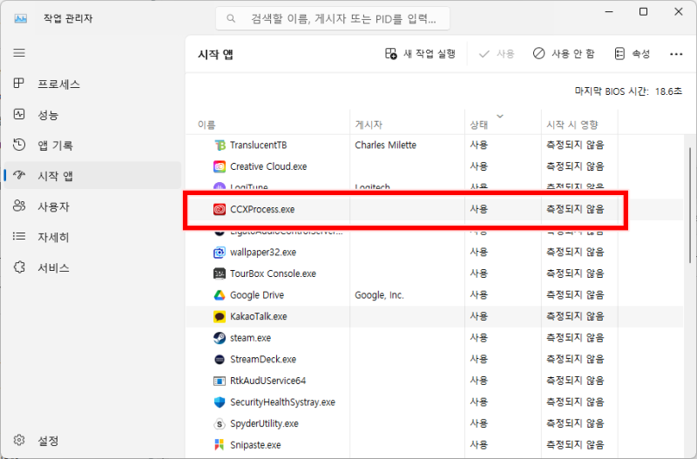
Task: Select TourBox Console.exe name text
Action: pyautogui.click(x=273, y=273)
